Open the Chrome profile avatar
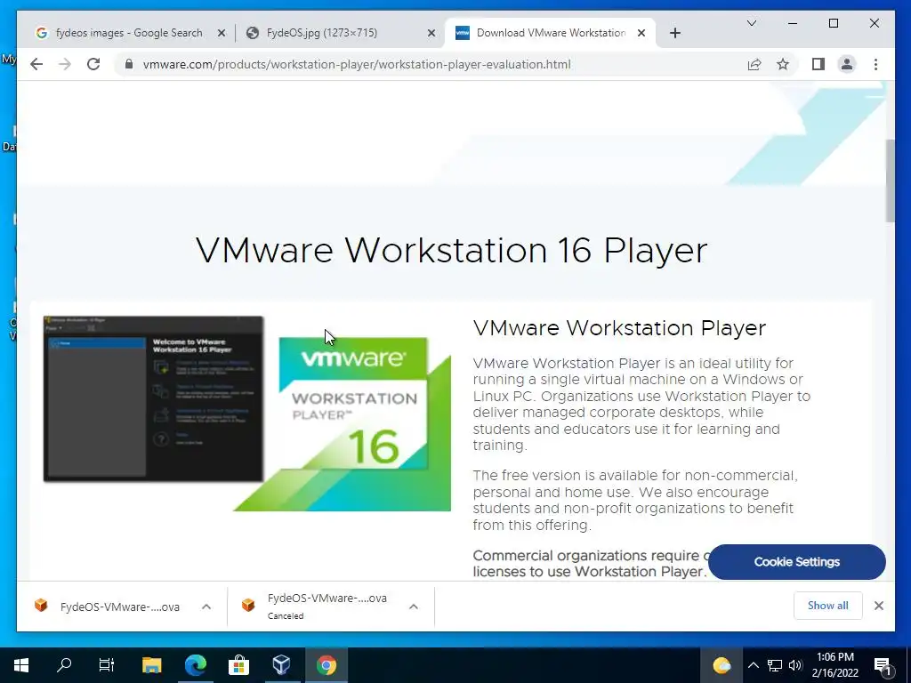 point(847,64)
